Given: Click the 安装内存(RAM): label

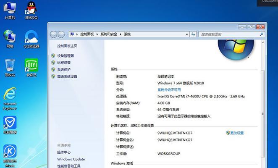Looking at the screenshot, I should pos(128,103).
